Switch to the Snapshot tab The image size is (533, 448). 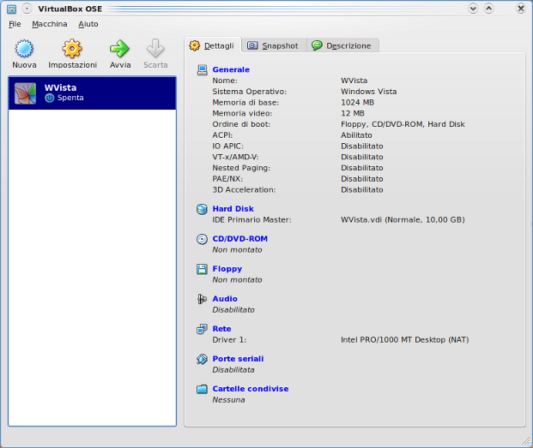tap(275, 45)
